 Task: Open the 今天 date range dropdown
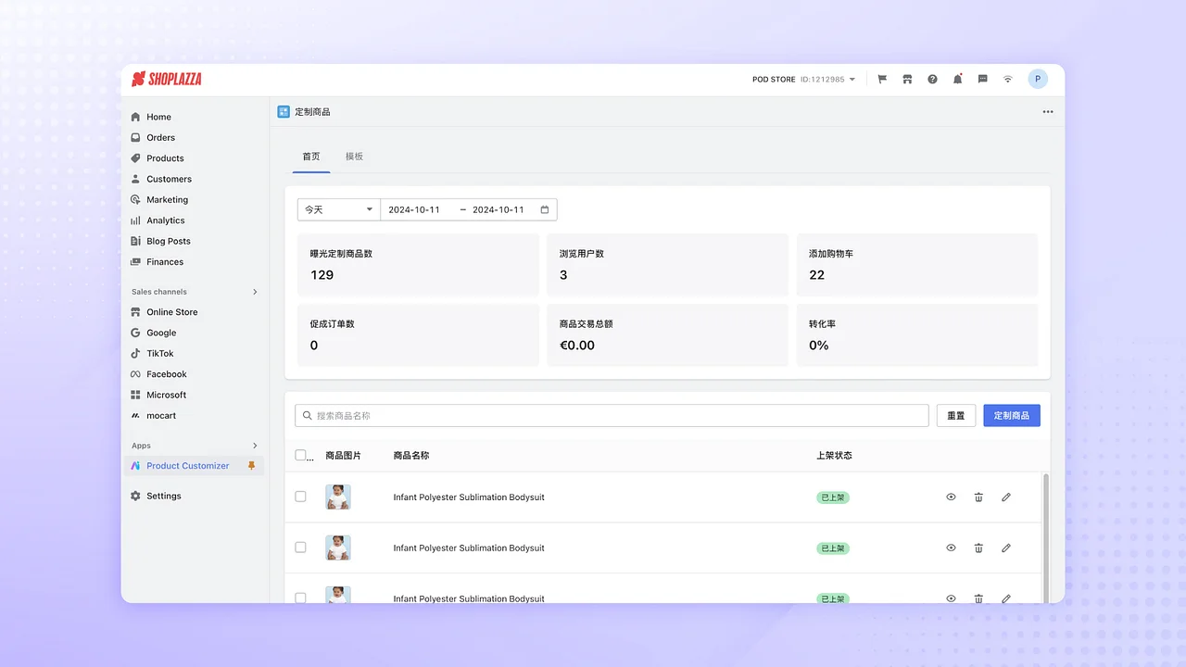point(337,209)
